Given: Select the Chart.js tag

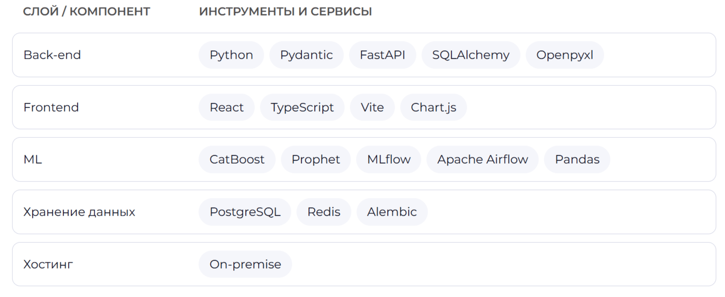Looking at the screenshot, I should 433,108.
